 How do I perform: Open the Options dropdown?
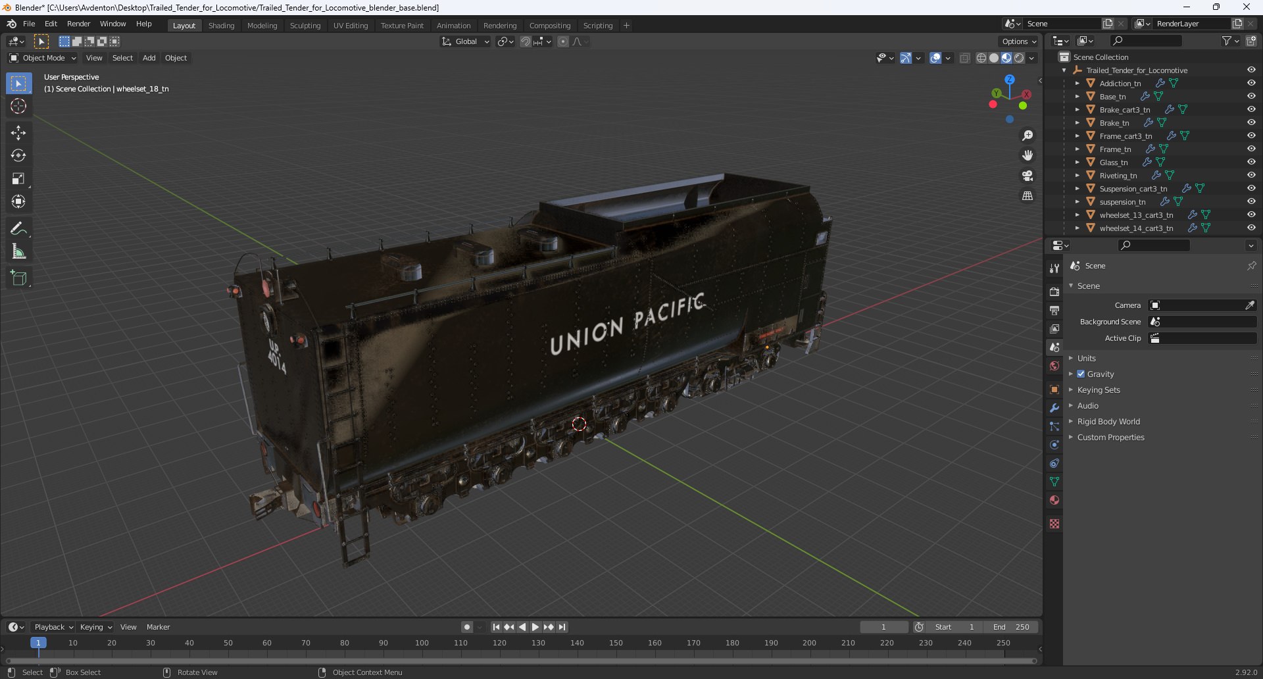(x=1019, y=41)
